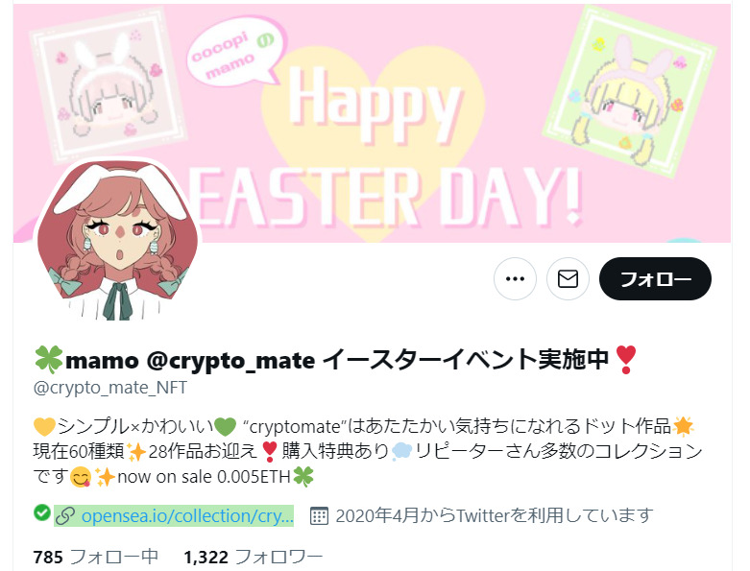Click the green pixel-art blonde bunny card
The height and width of the screenshot is (571, 750).
click(x=628, y=92)
